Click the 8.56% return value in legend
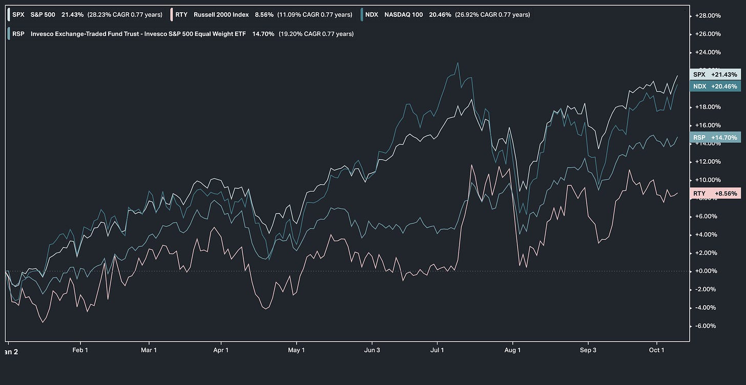The width and height of the screenshot is (746, 385). pyautogui.click(x=264, y=15)
